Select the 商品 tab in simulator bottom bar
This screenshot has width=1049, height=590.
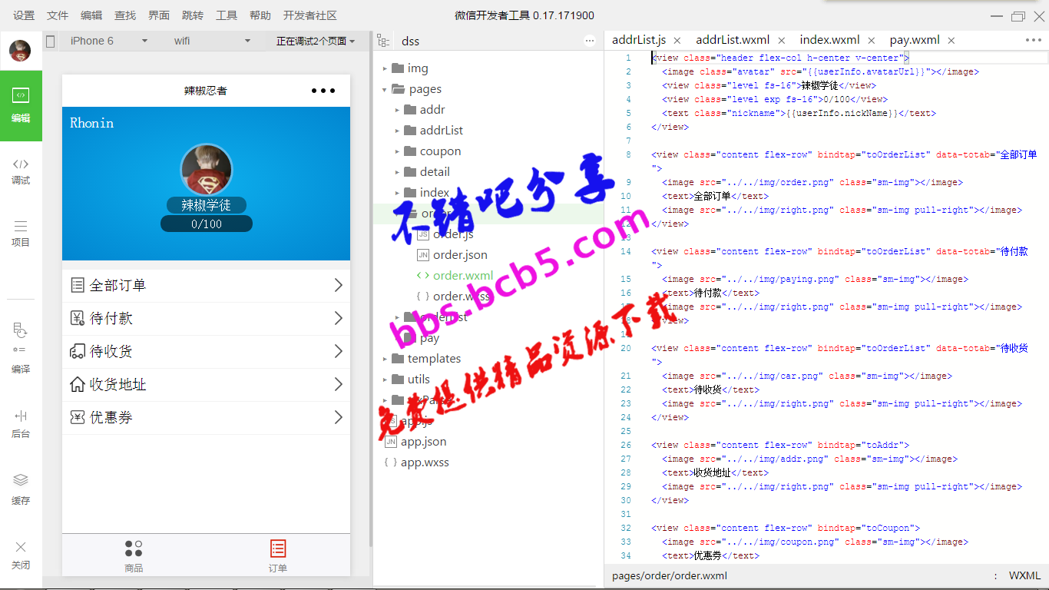click(x=134, y=555)
